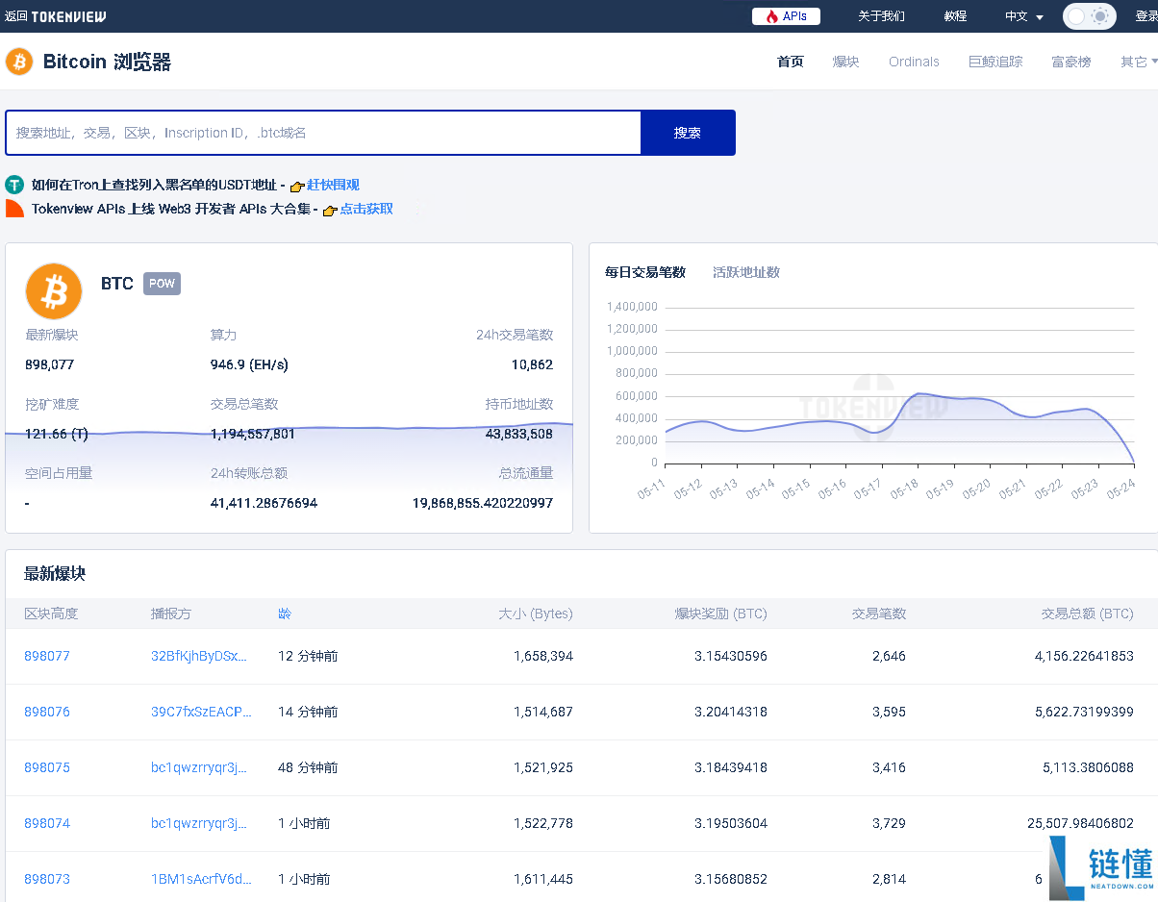Sort the table by the 龄 column header

click(x=285, y=614)
